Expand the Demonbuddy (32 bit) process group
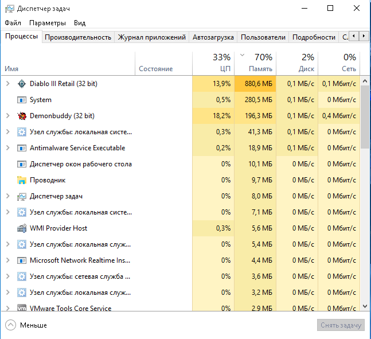The width and height of the screenshot is (371, 339). click(x=8, y=116)
